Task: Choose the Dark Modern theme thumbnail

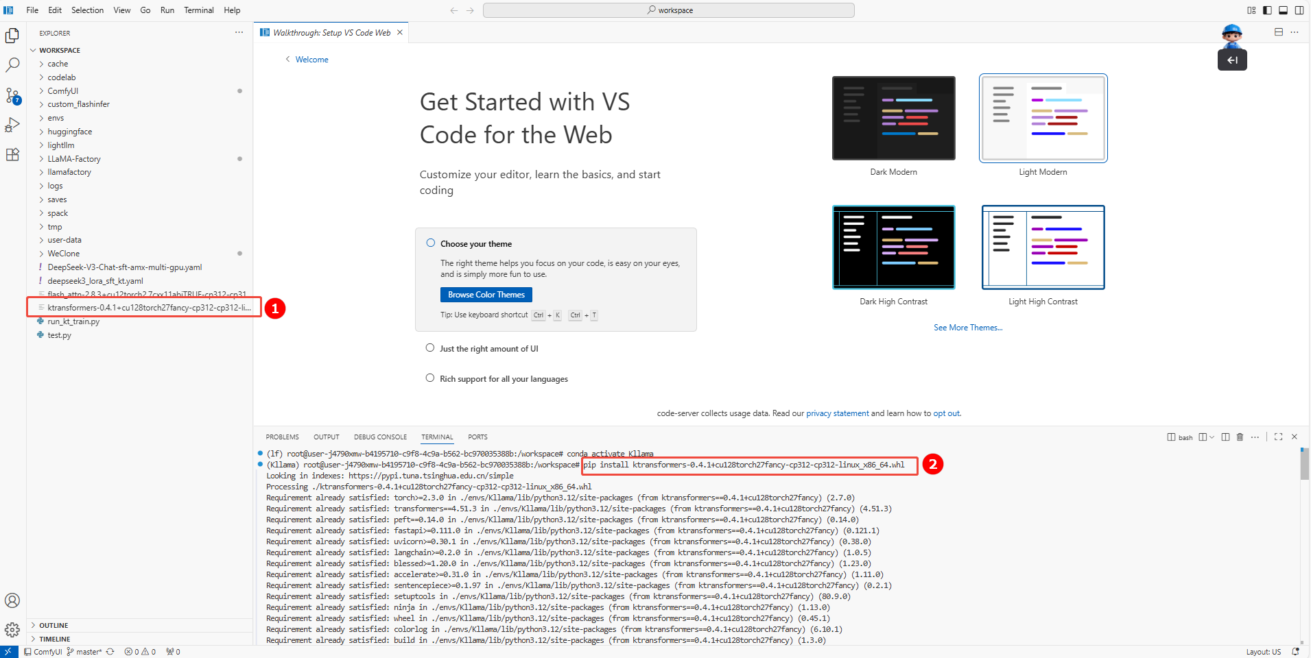Action: click(x=893, y=119)
